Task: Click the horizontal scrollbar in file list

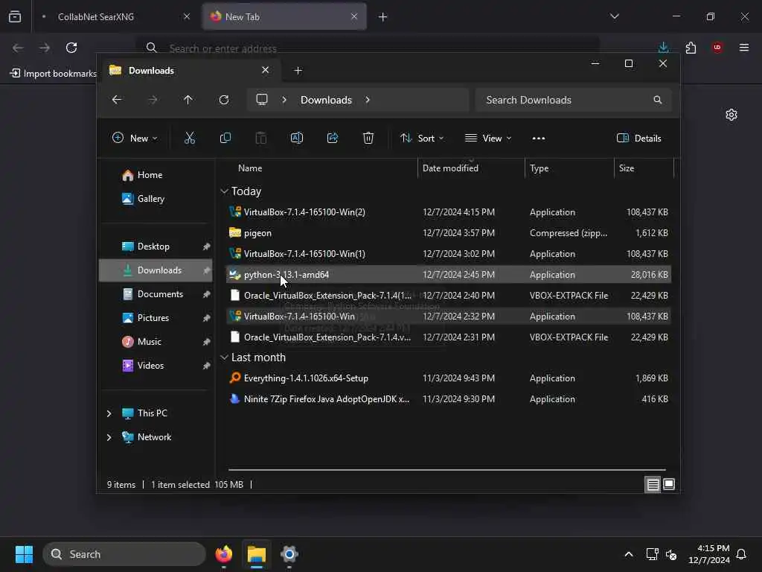Action: pyautogui.click(x=446, y=470)
